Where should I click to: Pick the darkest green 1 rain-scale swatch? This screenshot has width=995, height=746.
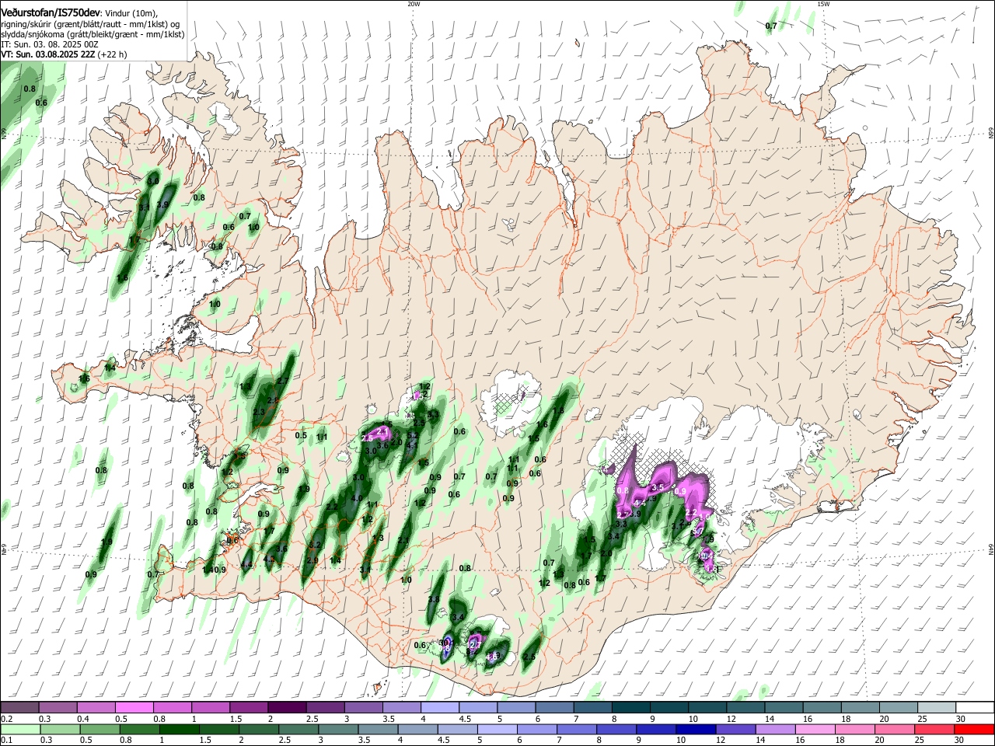[x=180, y=730]
